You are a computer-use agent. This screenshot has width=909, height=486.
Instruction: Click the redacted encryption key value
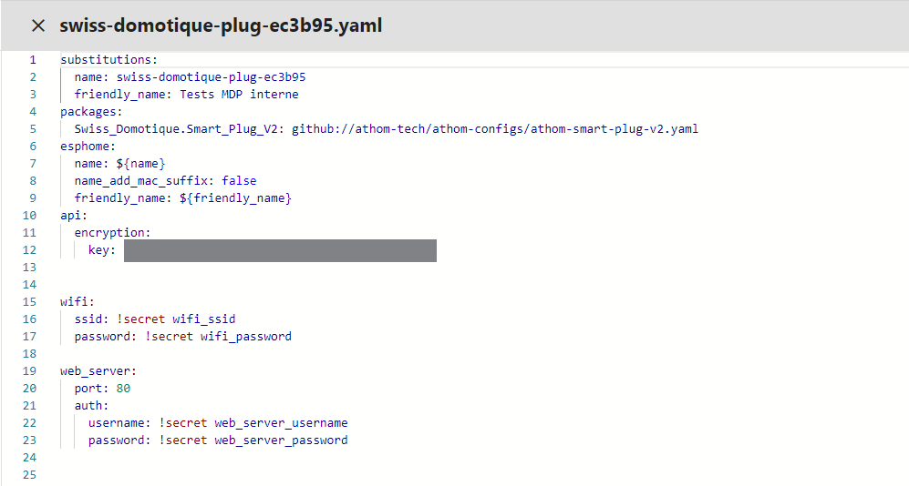280,250
